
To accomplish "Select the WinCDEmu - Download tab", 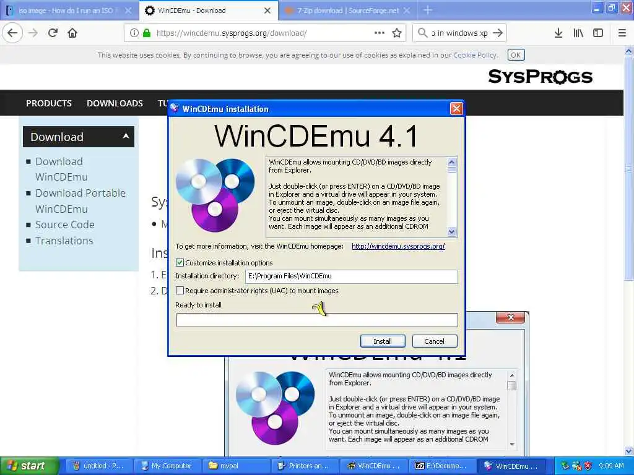I will pos(209,11).
